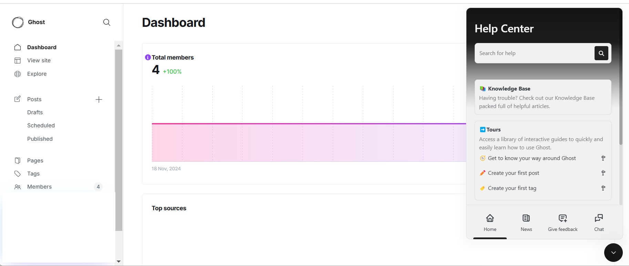Open the Knowledge Base card

point(543,97)
